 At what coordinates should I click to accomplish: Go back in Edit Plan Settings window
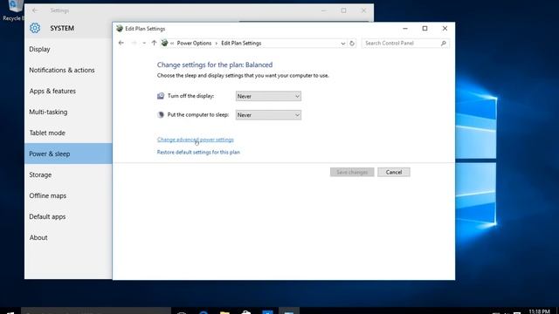121,43
